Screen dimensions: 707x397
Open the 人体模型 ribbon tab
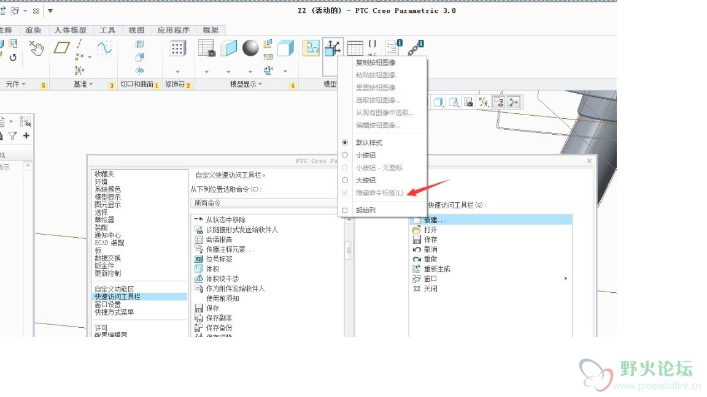[71, 30]
